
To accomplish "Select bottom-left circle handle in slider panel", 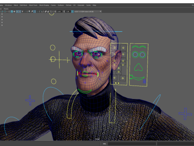I will coord(114,78).
